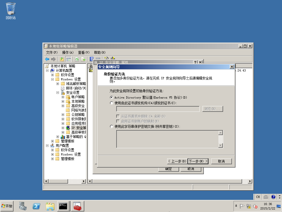Click the 浏览(R)... browse button

(x=213, y=109)
